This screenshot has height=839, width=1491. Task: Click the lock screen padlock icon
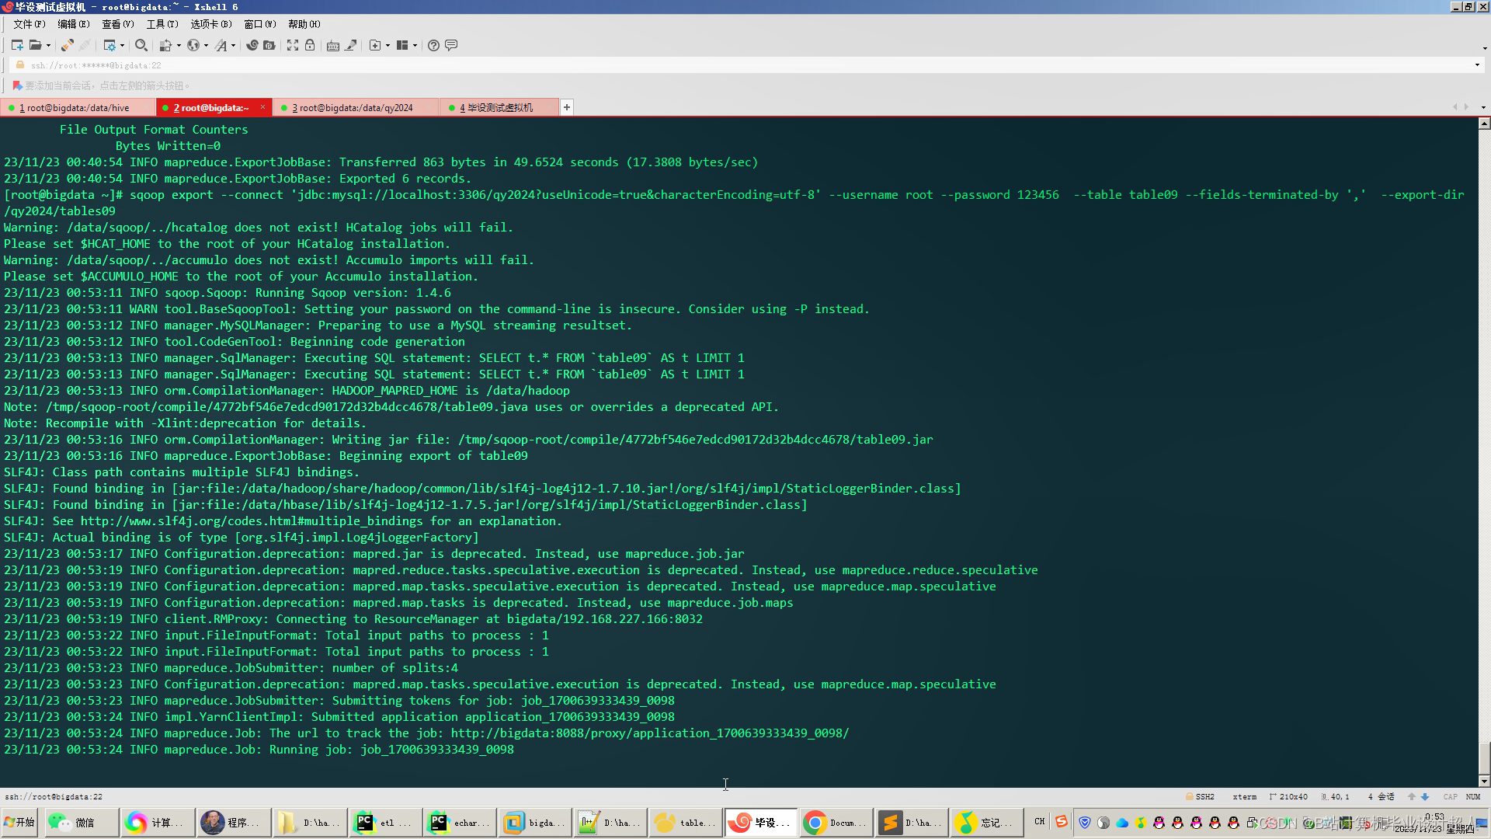310,45
